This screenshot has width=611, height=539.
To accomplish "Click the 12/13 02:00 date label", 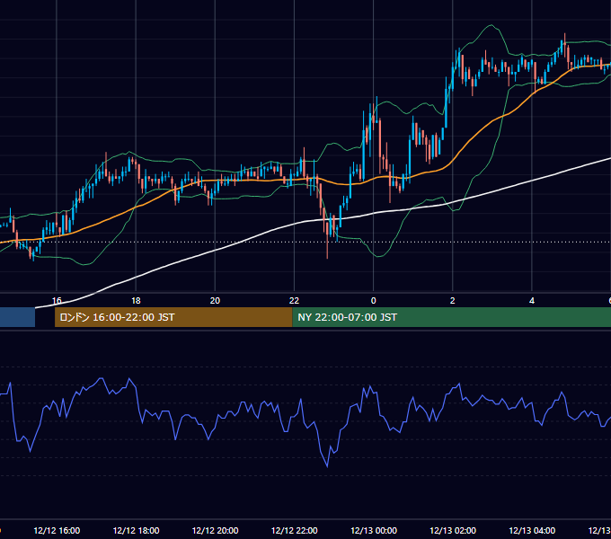I will (x=453, y=530).
